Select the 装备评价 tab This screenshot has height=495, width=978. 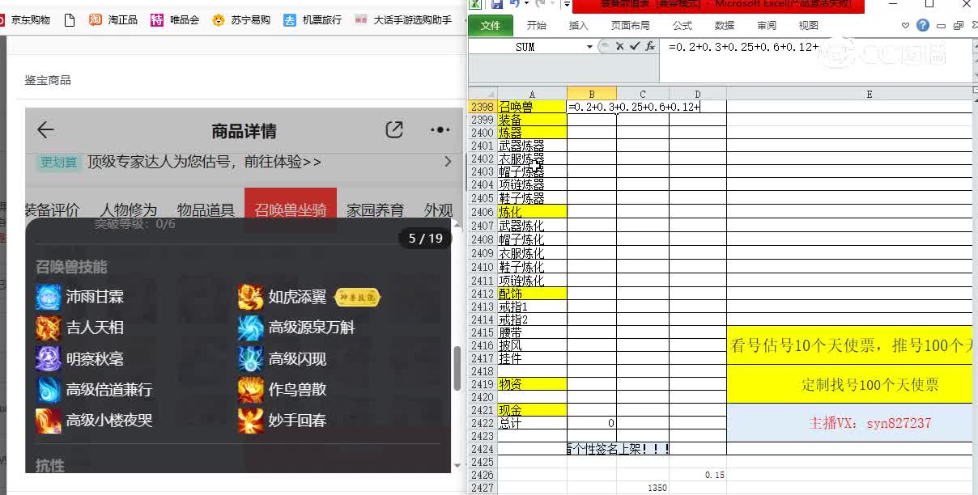click(x=52, y=210)
